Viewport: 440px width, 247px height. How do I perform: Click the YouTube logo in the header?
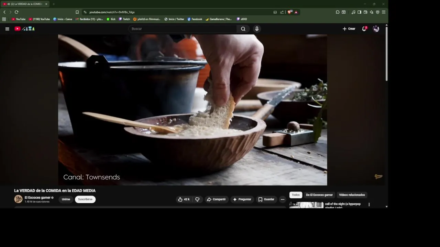point(25,29)
